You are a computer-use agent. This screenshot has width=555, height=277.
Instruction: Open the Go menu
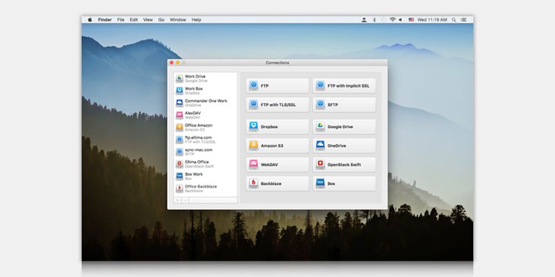[161, 20]
